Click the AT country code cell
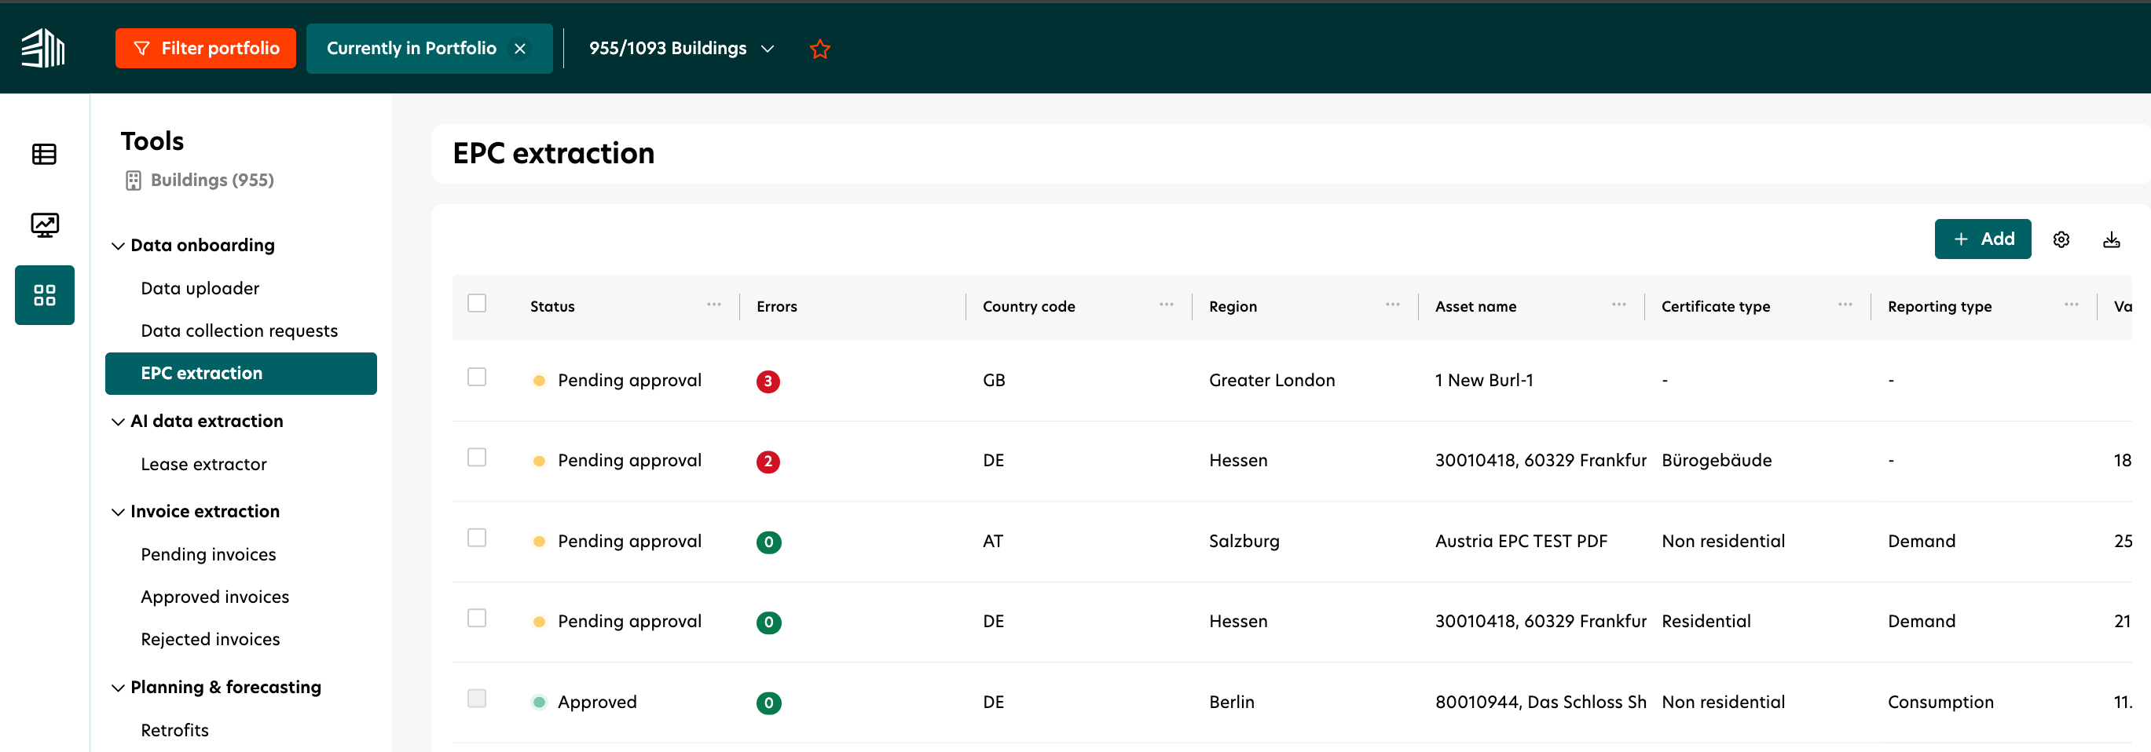Image resolution: width=2151 pixels, height=752 pixels. point(992,542)
